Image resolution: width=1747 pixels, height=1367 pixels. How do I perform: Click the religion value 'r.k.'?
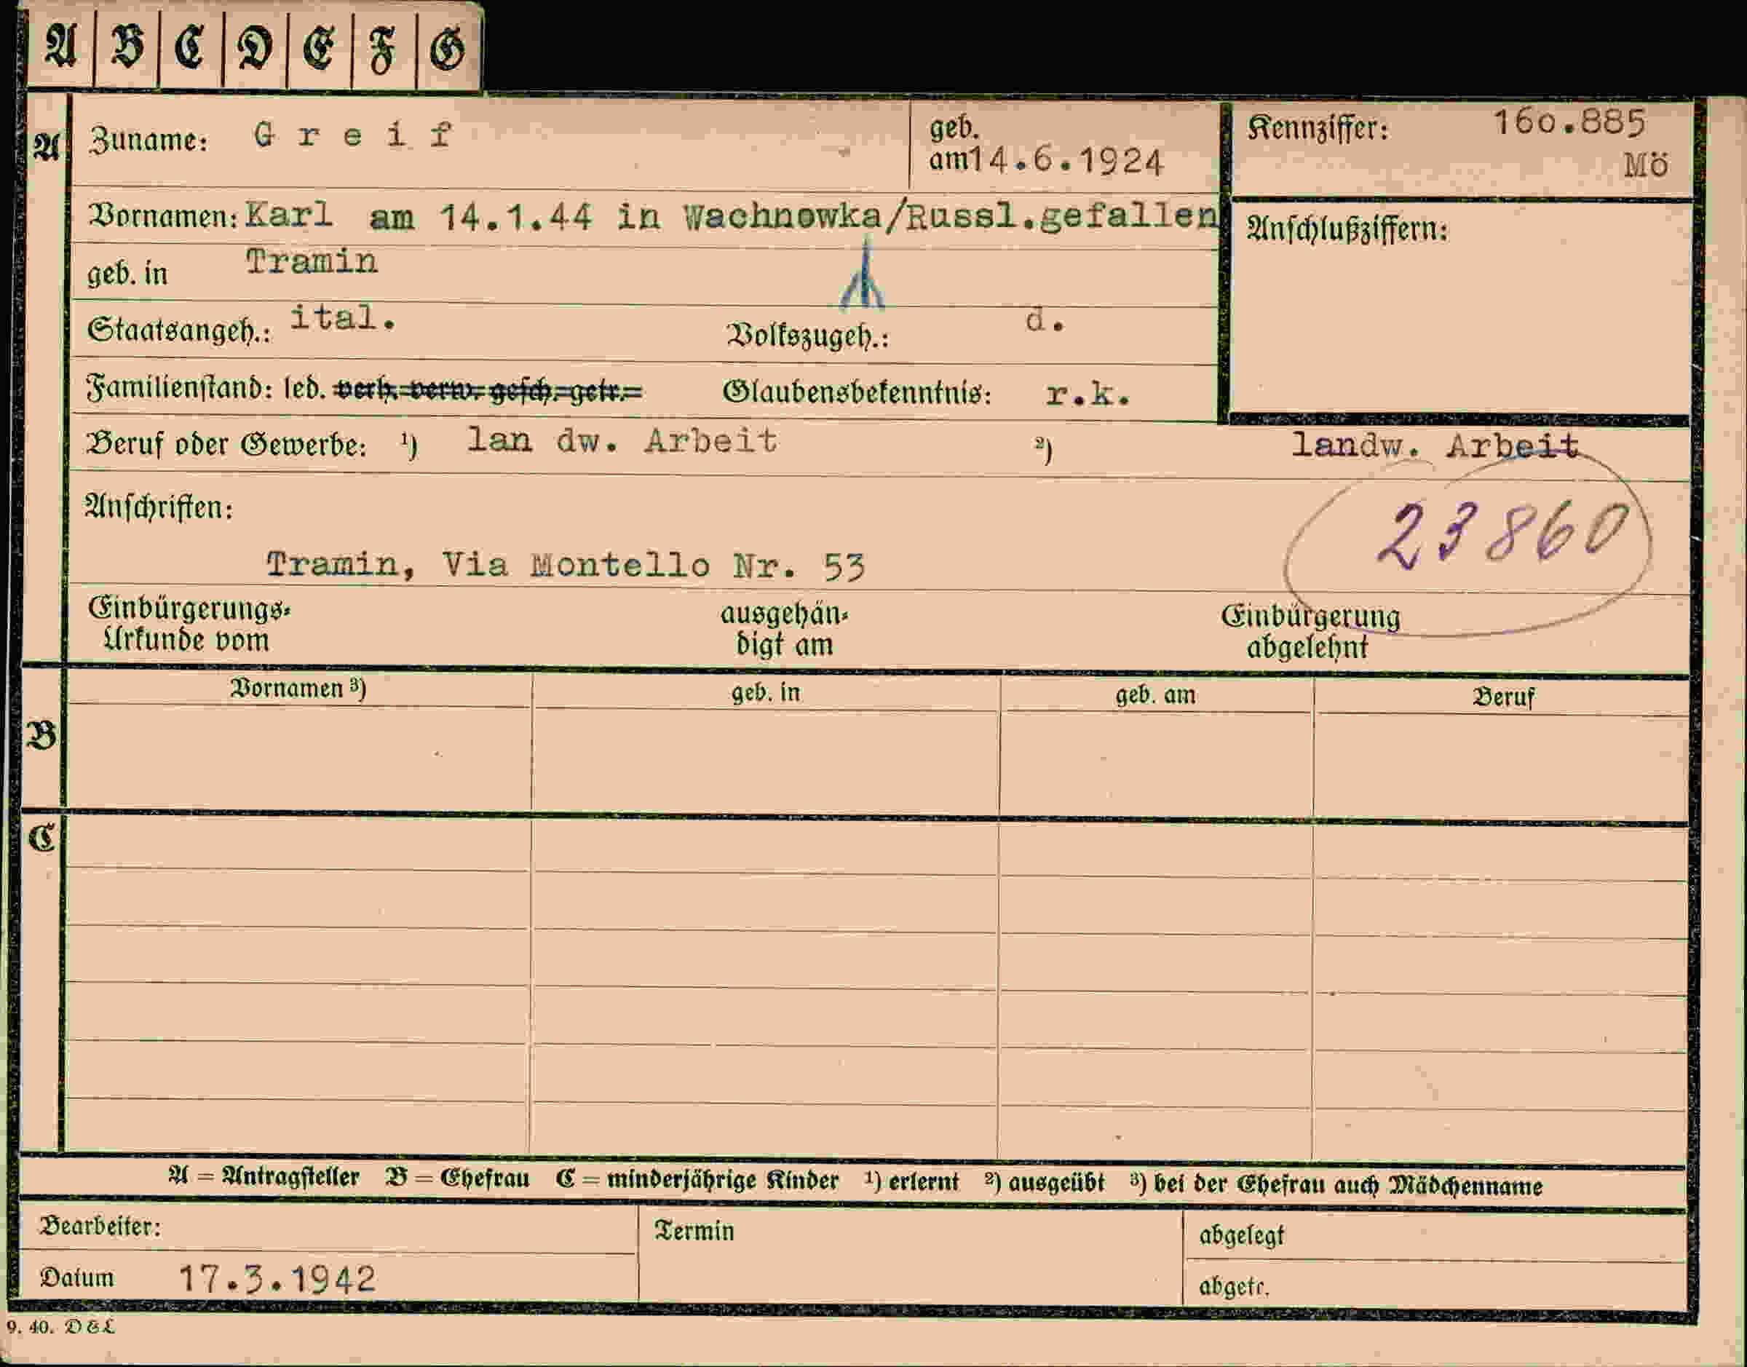[x=1088, y=393]
